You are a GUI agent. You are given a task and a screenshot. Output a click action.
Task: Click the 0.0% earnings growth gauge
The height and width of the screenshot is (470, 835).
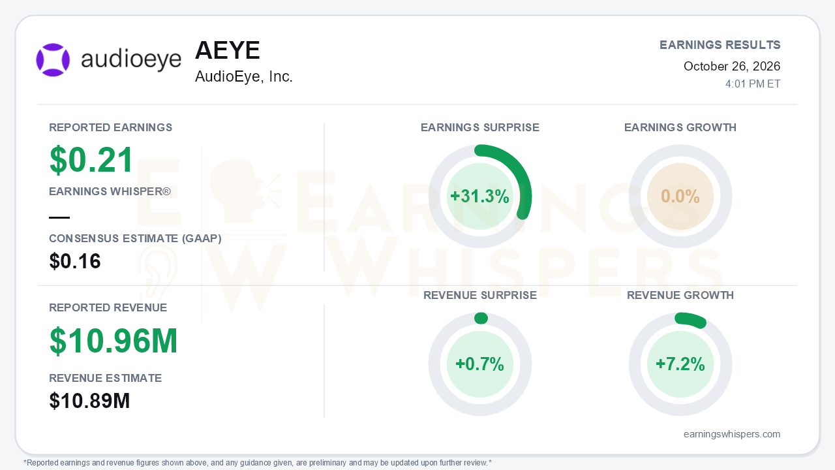pyautogui.click(x=680, y=196)
